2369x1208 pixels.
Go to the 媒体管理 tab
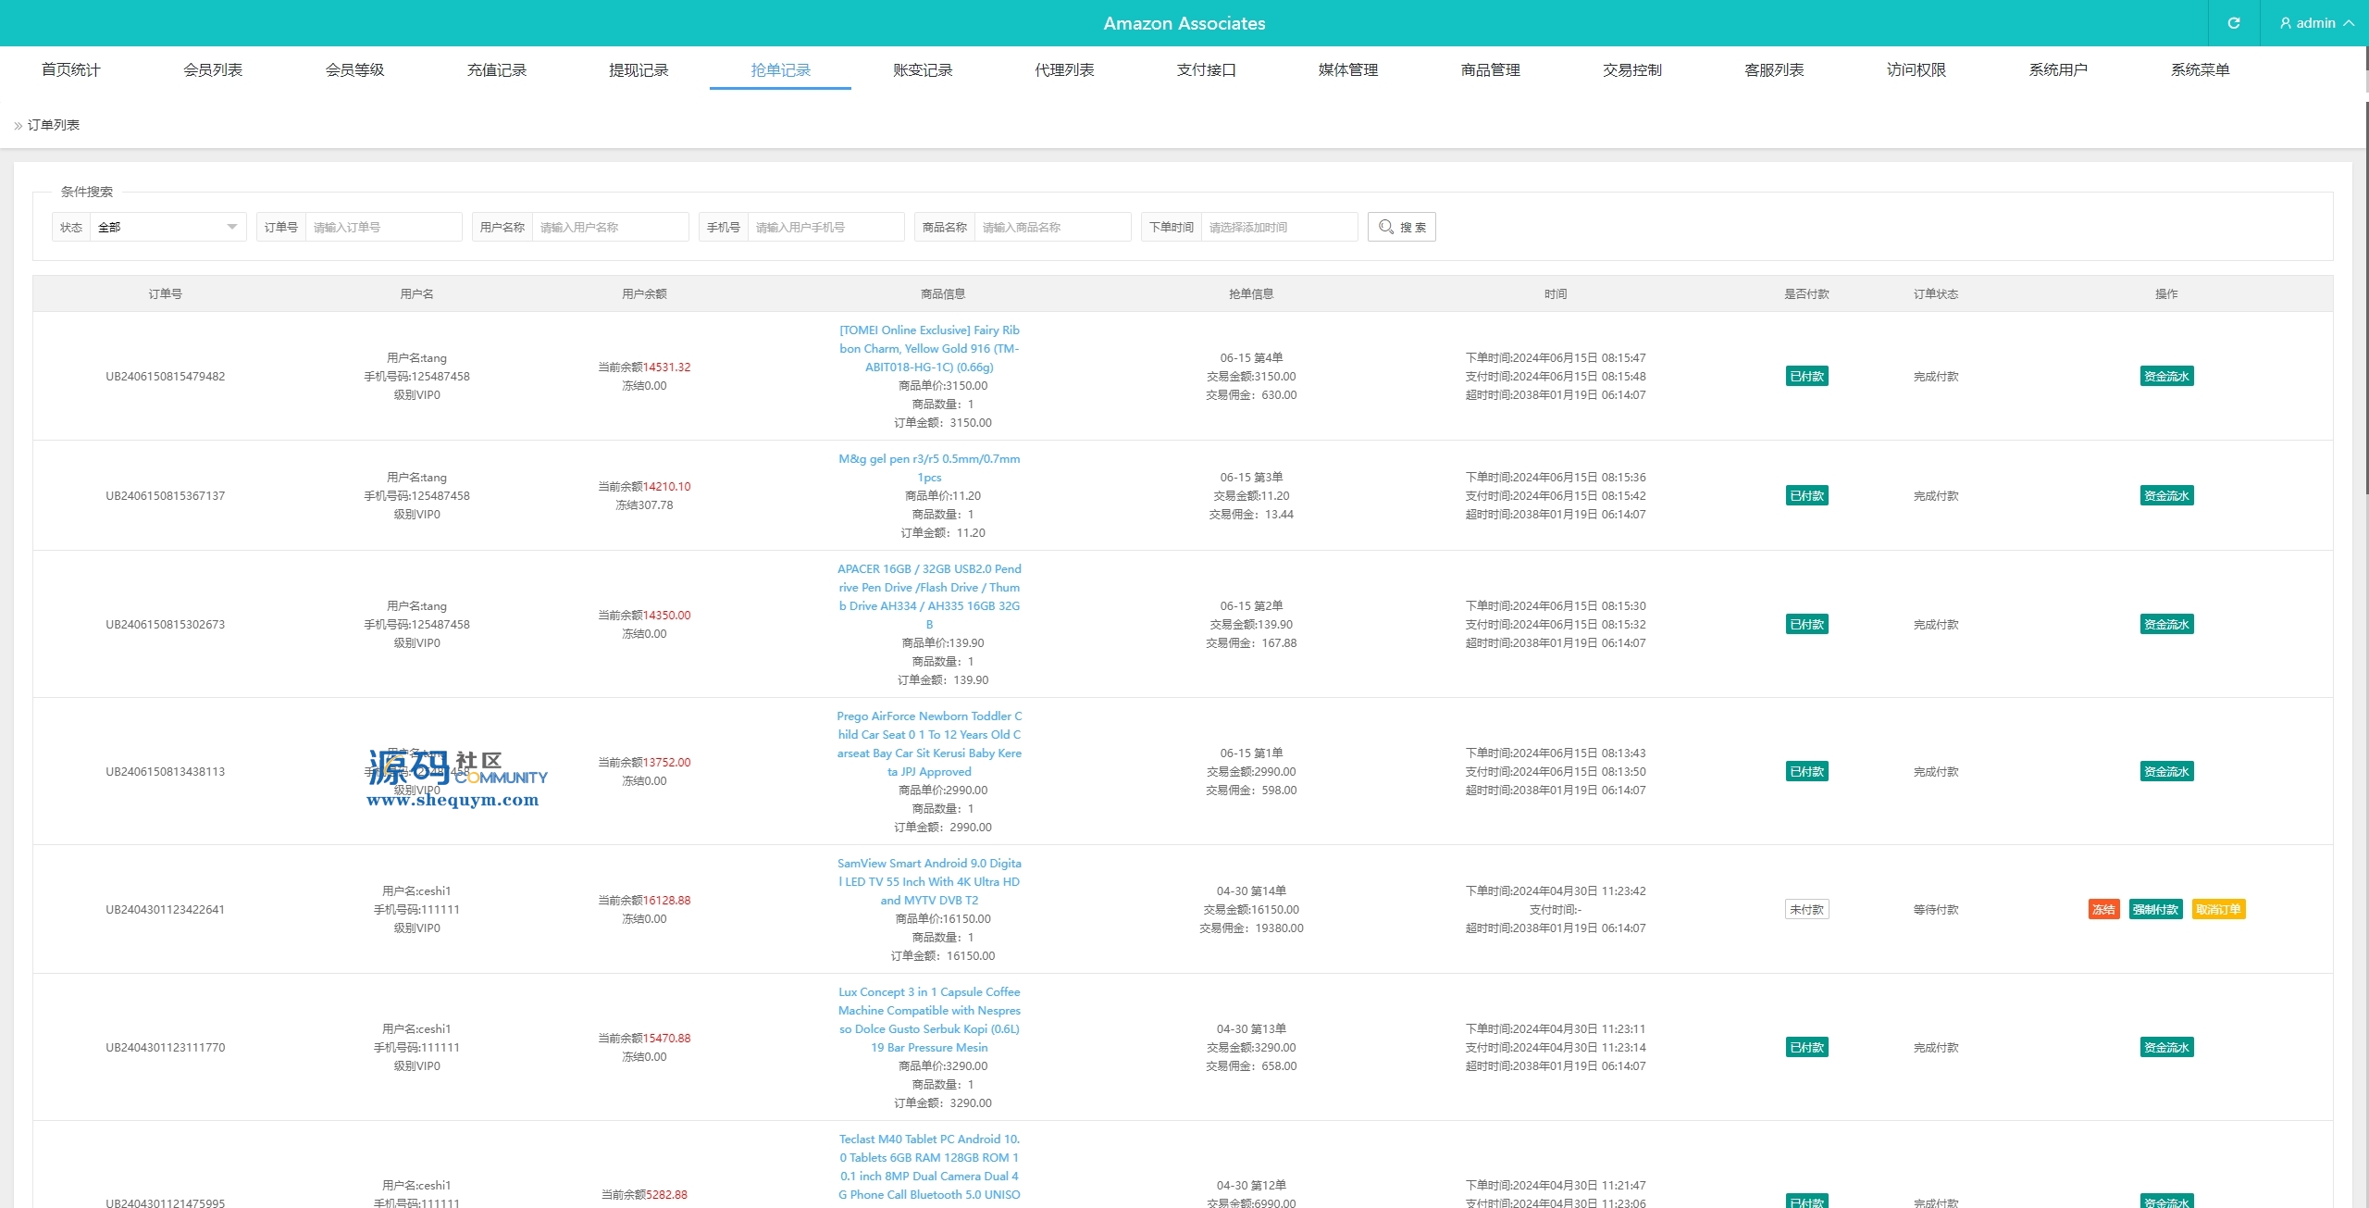coord(1348,69)
